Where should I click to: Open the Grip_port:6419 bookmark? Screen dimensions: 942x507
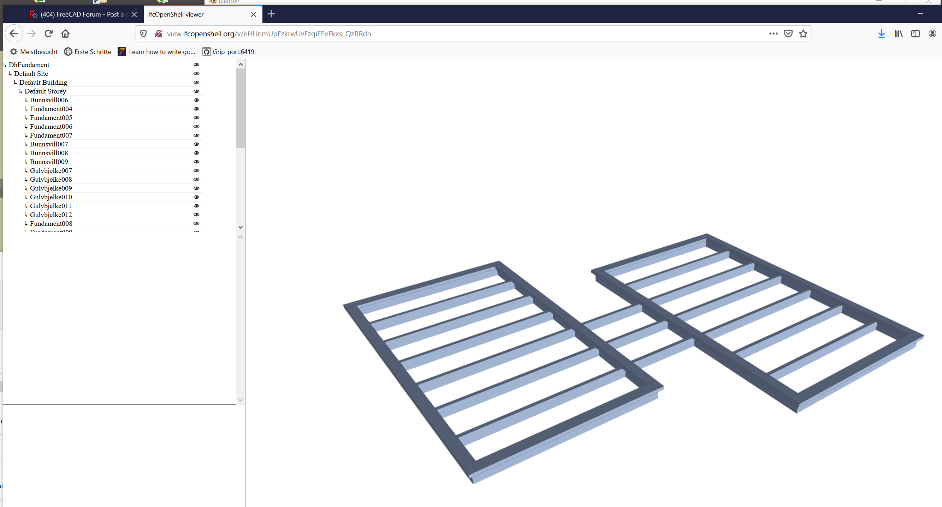pyautogui.click(x=229, y=52)
